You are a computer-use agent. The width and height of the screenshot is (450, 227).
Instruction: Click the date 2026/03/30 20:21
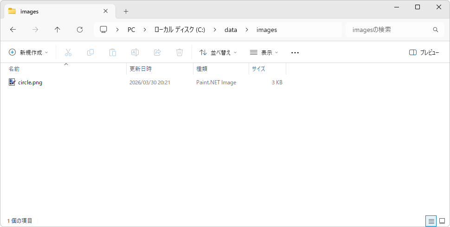[150, 82]
